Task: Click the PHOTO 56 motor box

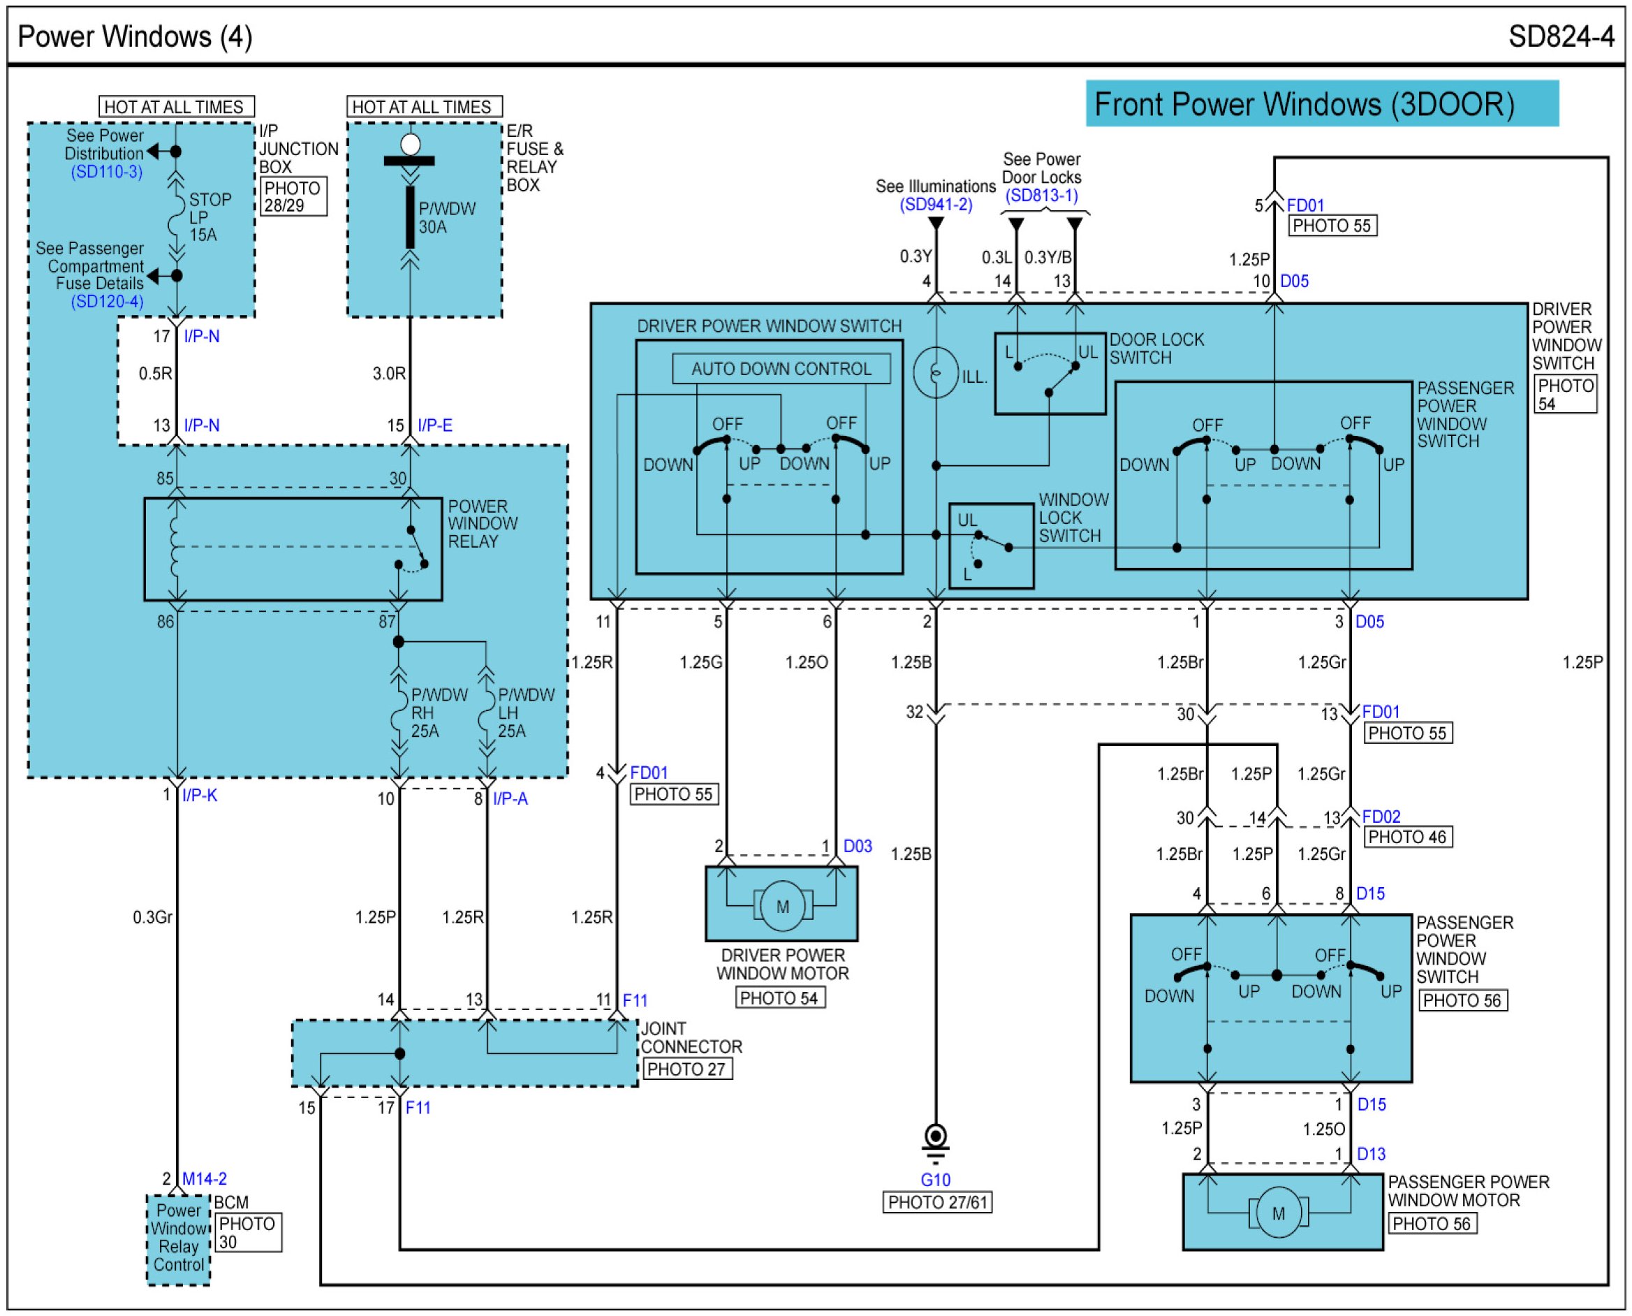Action: coord(1434,1224)
